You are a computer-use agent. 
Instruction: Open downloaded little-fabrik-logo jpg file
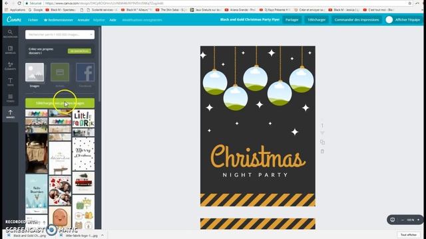[79, 236]
